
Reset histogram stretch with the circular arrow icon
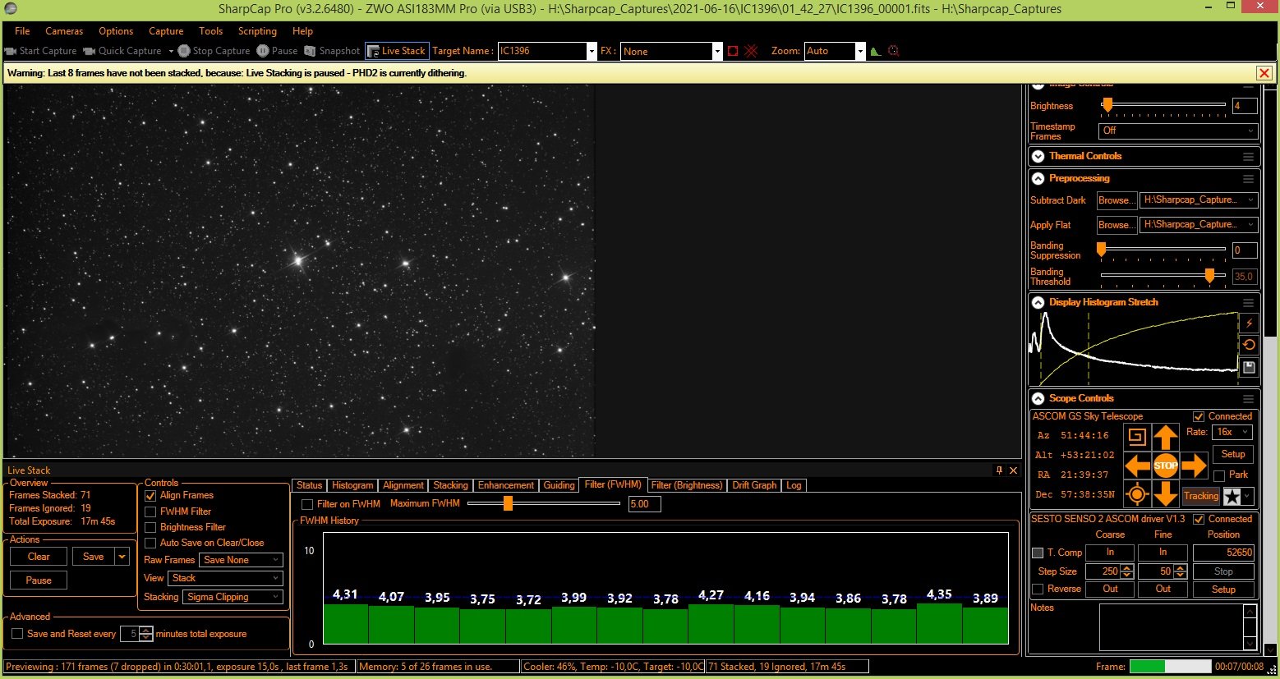click(x=1249, y=345)
